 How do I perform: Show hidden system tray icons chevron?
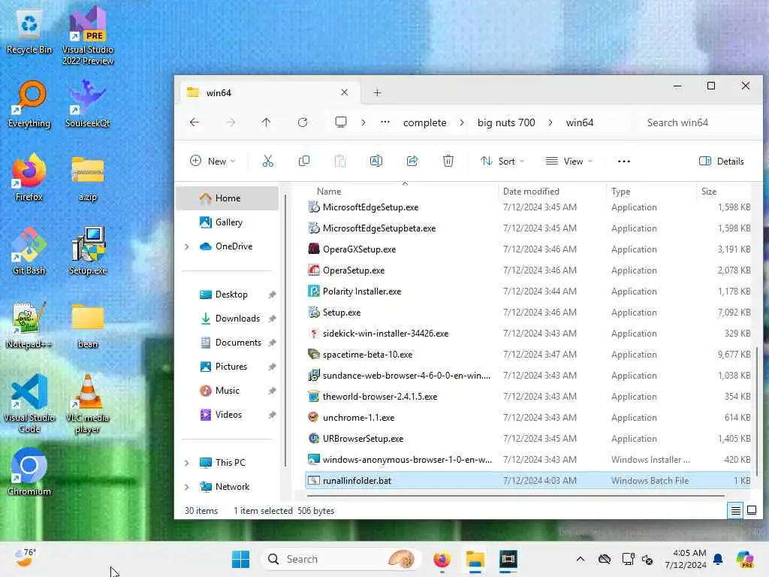[x=581, y=559]
